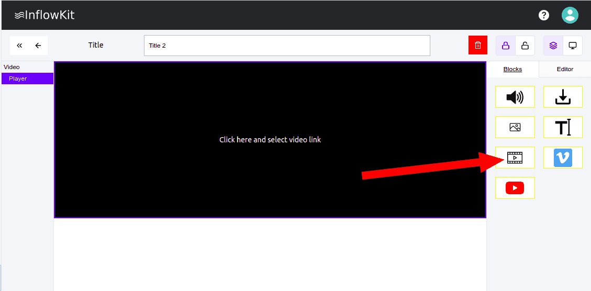The height and width of the screenshot is (291, 591).
Task: Click the Title input field
Action: (x=287, y=46)
